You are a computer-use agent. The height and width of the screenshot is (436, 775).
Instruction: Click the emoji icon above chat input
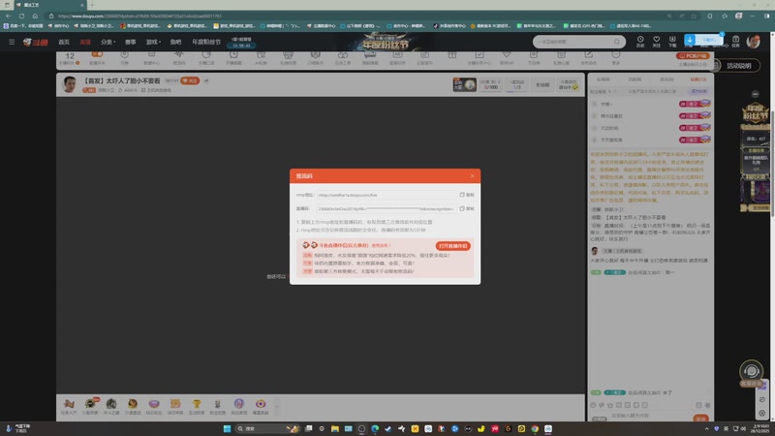tap(593, 405)
